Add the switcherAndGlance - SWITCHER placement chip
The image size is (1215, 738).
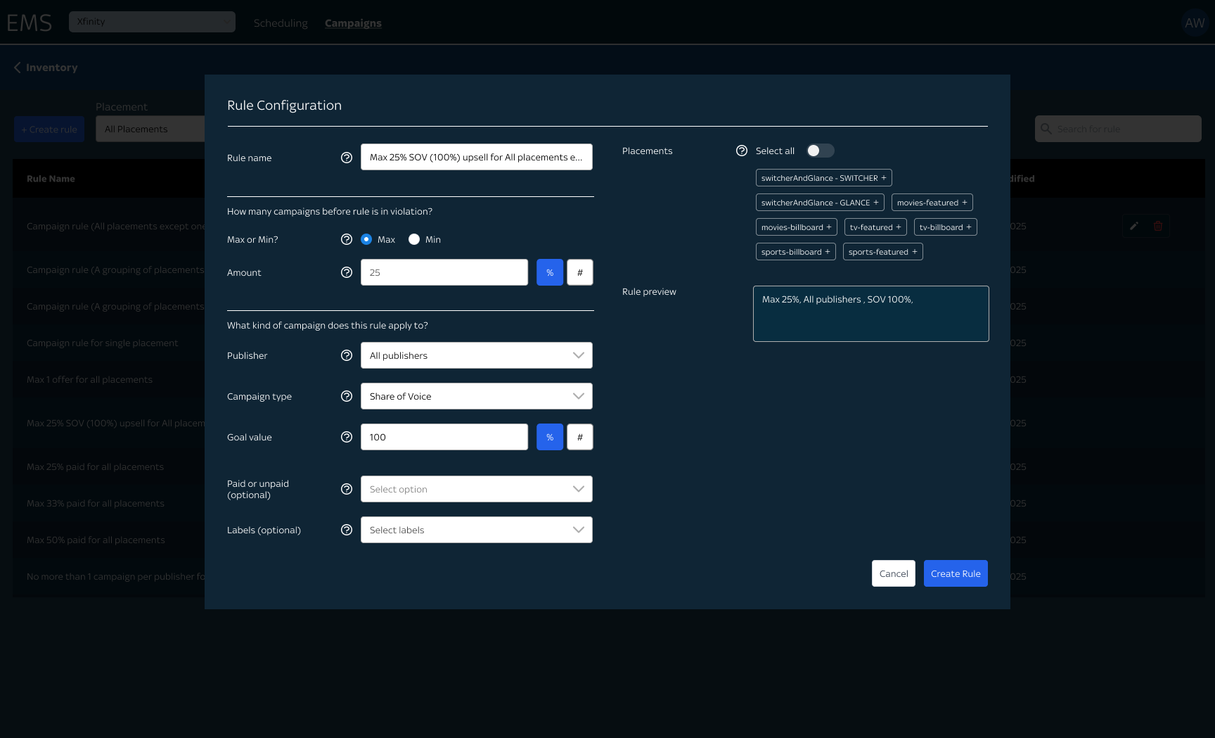click(x=824, y=178)
